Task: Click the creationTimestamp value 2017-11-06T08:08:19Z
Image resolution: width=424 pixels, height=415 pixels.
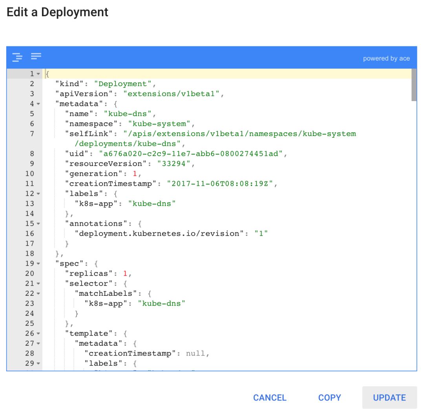Action: [220, 184]
